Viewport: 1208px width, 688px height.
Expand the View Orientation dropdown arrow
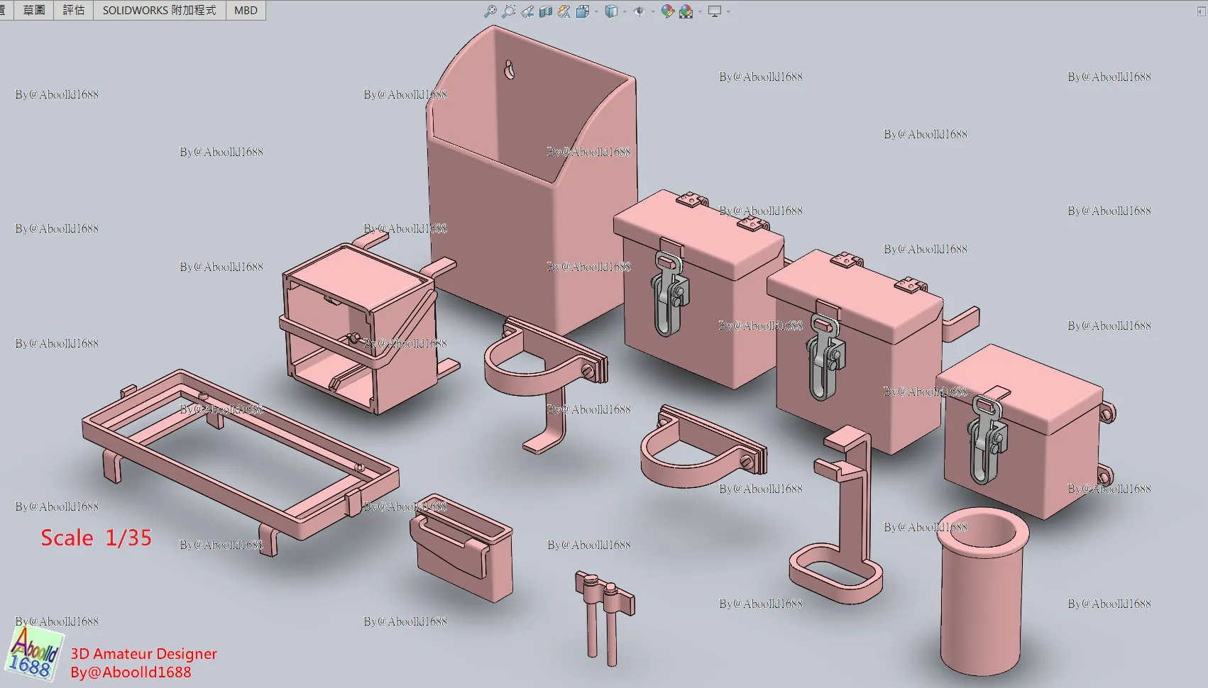[596, 11]
